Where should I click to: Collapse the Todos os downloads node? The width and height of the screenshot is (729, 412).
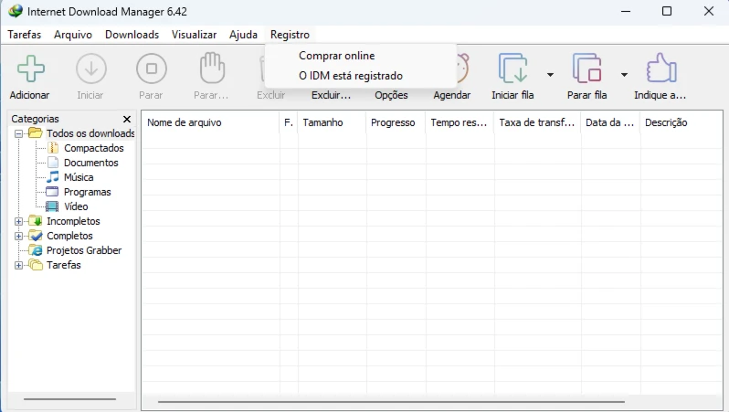click(x=19, y=133)
